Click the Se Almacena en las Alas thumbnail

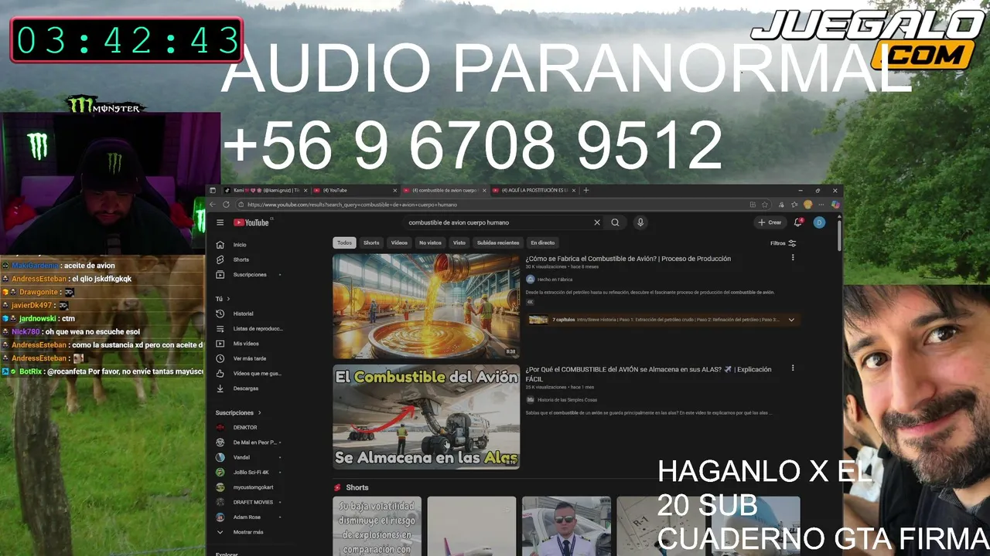tap(426, 417)
